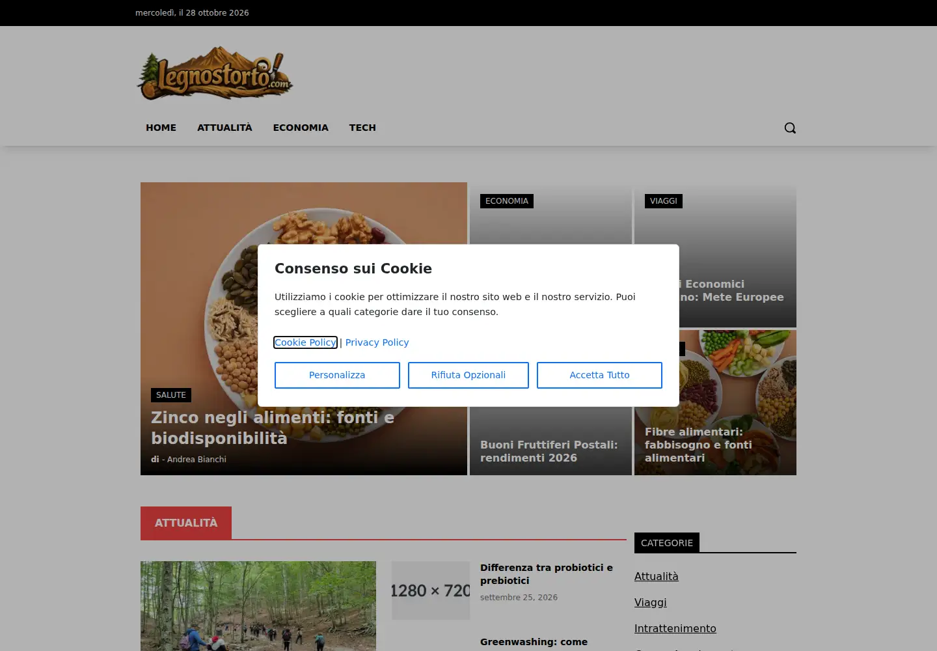Open article 'Zinco negli alimenti: fonti e biodisponibilità'
937x651 pixels.
click(x=273, y=428)
